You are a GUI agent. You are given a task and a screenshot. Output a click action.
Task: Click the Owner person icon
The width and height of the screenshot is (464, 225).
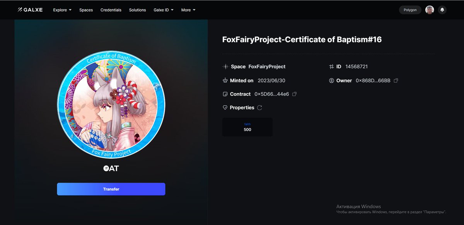pos(331,81)
